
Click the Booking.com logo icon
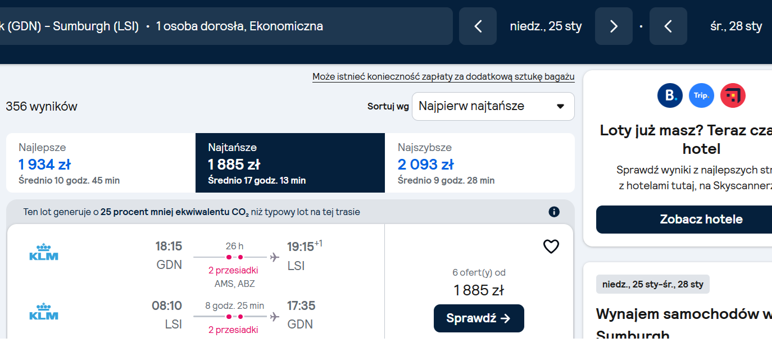click(x=670, y=95)
